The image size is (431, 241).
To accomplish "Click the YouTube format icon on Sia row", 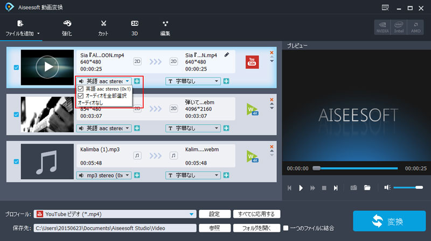I will coord(252,62).
